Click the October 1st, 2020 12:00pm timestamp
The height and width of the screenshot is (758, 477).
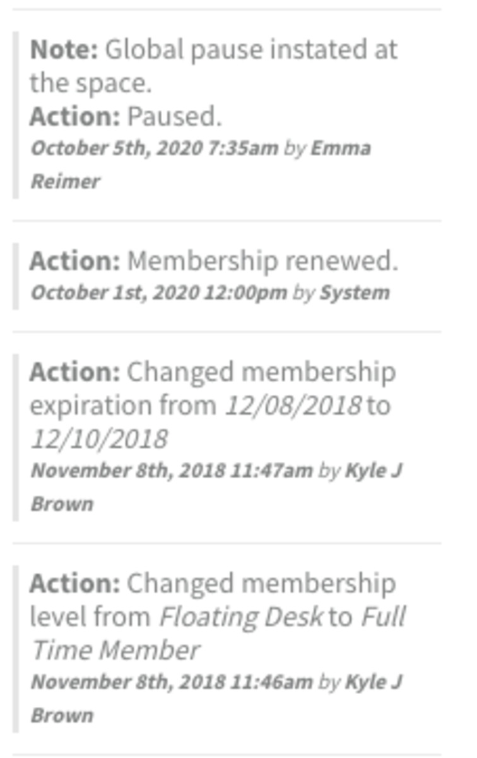click(x=159, y=292)
